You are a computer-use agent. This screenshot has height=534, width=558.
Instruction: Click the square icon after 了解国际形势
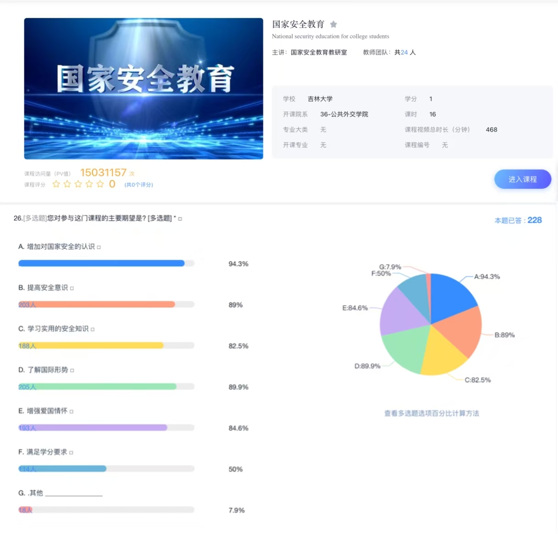(x=72, y=370)
